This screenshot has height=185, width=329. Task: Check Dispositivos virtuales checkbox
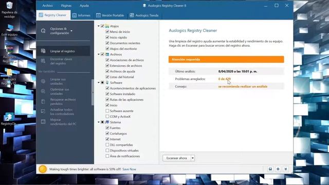click(x=107, y=151)
